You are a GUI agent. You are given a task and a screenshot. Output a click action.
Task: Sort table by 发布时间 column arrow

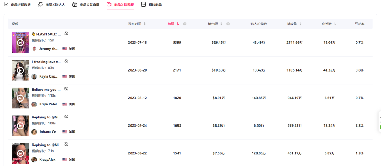(145, 24)
